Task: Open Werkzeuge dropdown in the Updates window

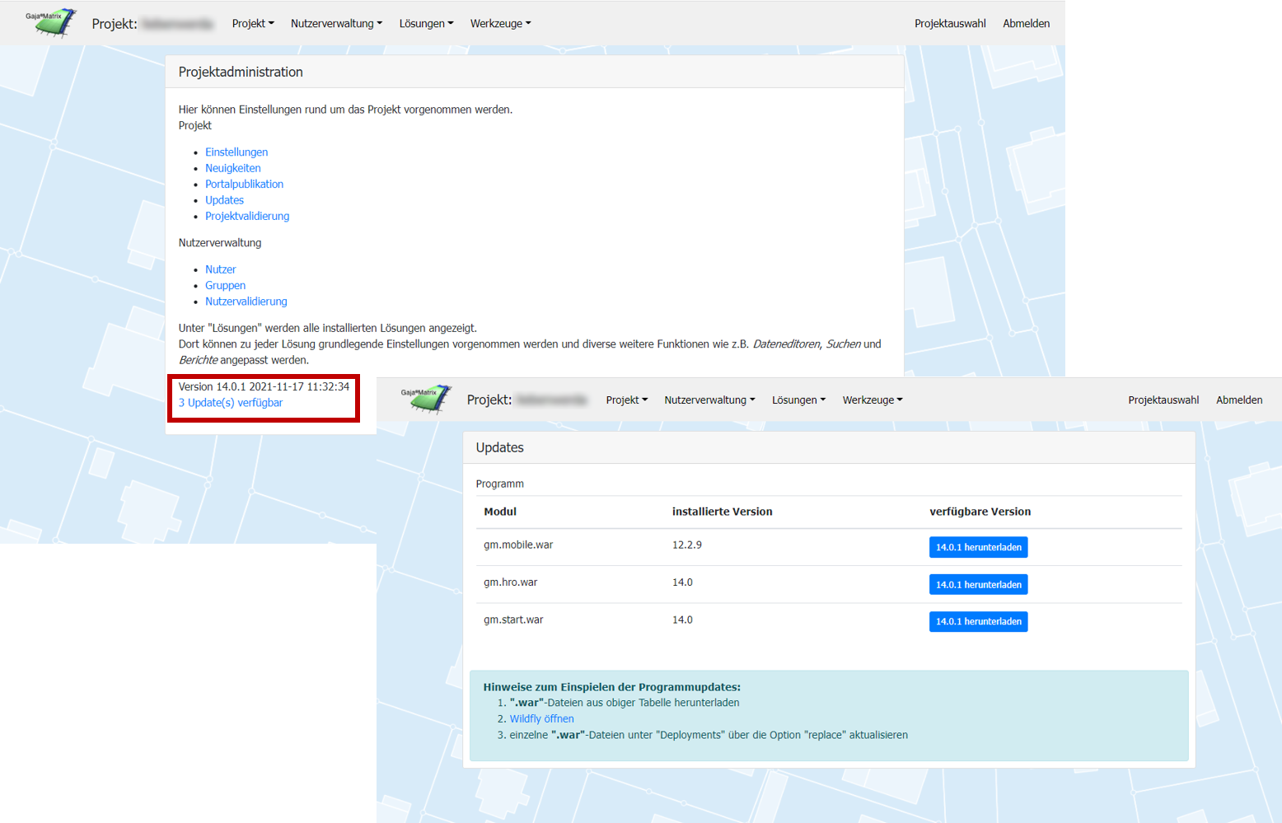Action: click(x=872, y=400)
